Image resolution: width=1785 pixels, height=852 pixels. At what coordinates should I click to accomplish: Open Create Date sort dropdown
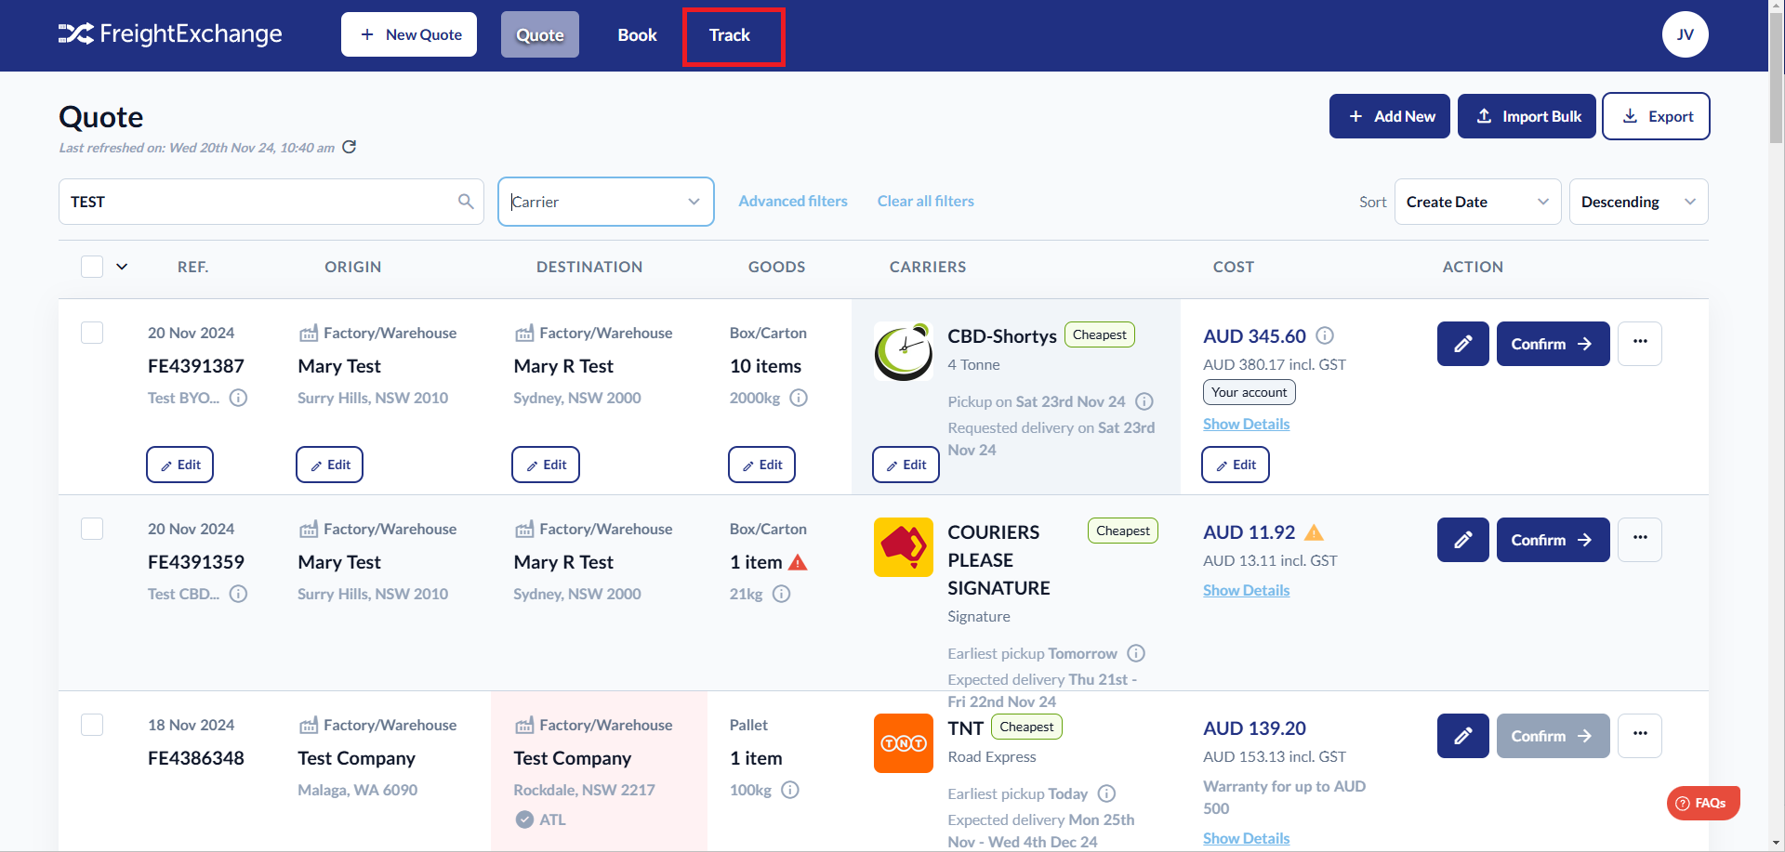(x=1478, y=202)
